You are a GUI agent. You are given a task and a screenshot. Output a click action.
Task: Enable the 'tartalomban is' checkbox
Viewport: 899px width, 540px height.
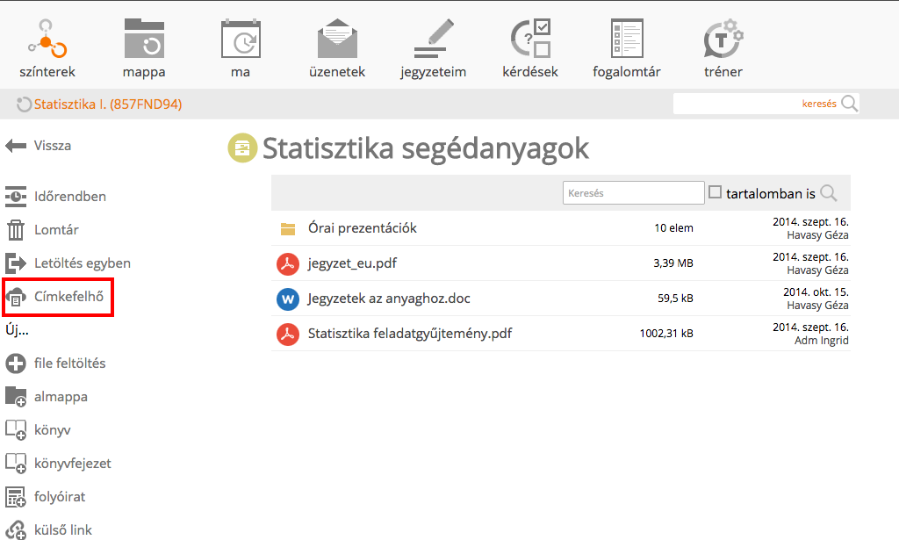point(715,192)
